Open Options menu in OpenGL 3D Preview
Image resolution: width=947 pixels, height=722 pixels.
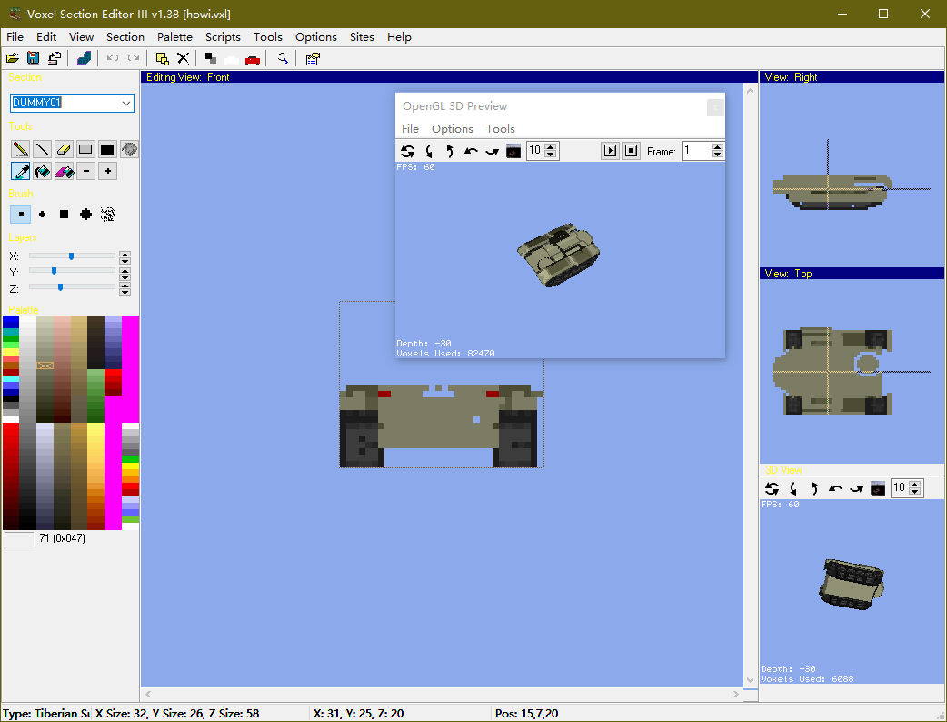453,129
